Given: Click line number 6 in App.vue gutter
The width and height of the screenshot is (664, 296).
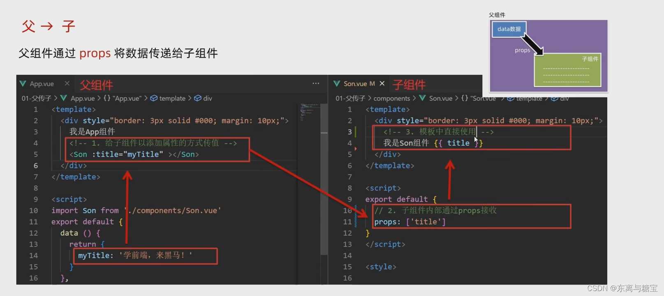Looking at the screenshot, I should tap(36, 165).
